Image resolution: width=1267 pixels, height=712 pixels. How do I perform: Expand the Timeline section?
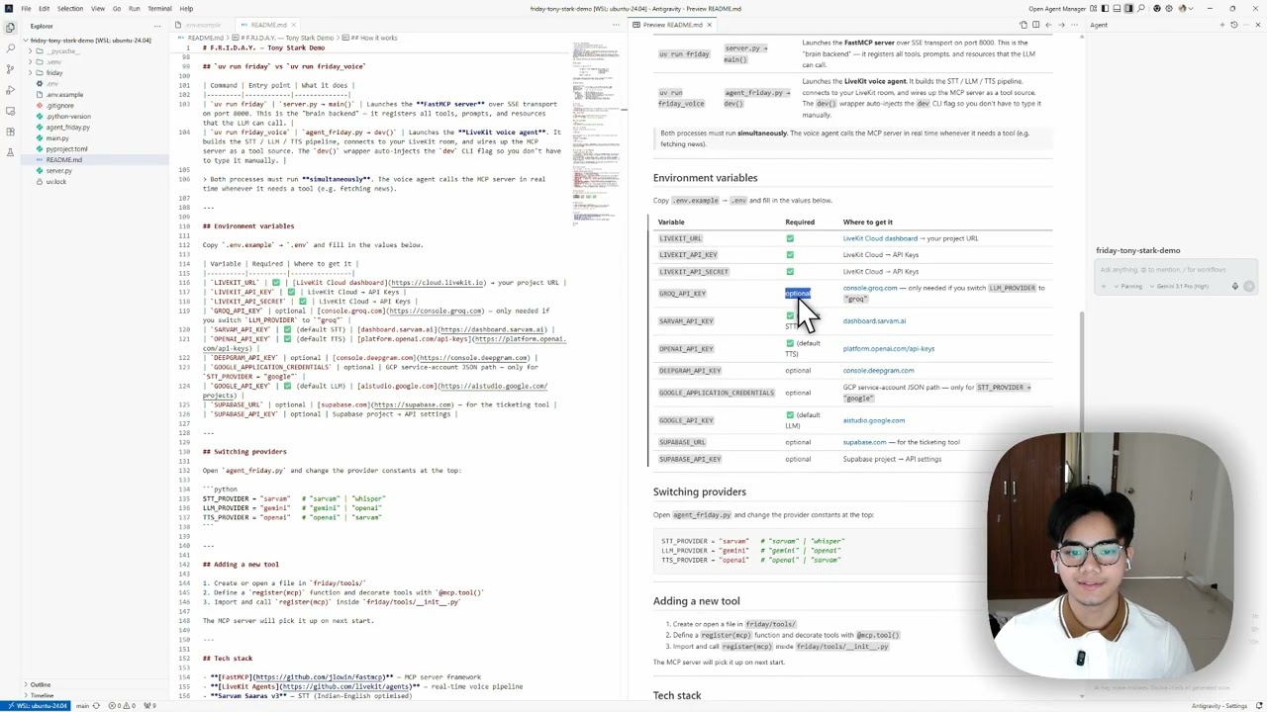[41, 695]
